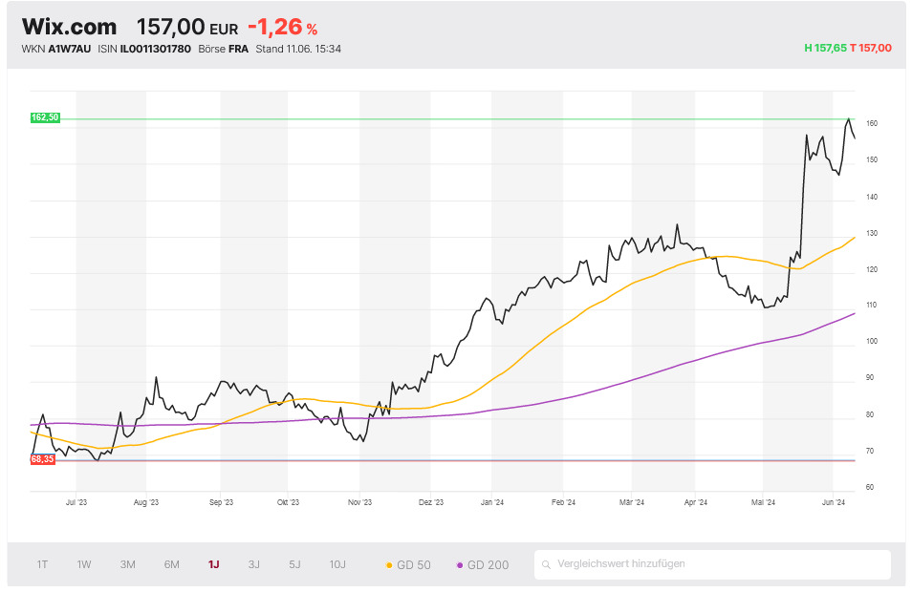Image resolution: width=912 pixels, height=592 pixels.
Task: Click the orange GD 50 color dot
Action: (389, 565)
